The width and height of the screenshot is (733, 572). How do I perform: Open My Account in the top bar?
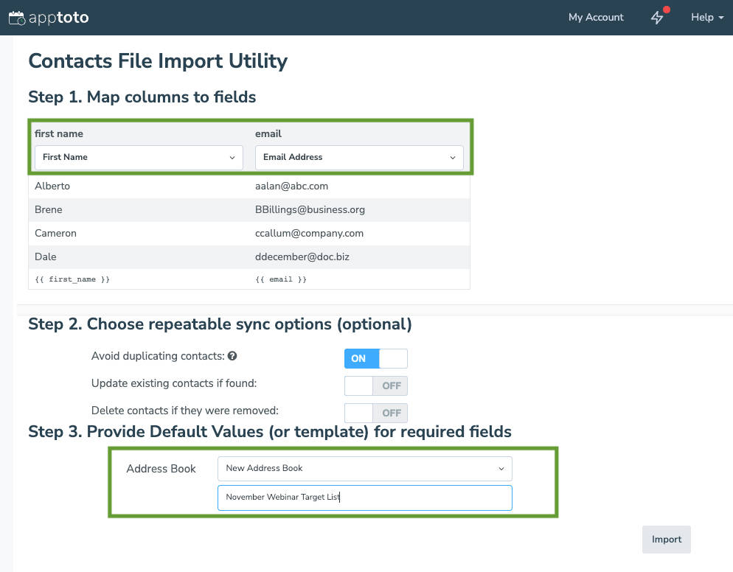(596, 18)
